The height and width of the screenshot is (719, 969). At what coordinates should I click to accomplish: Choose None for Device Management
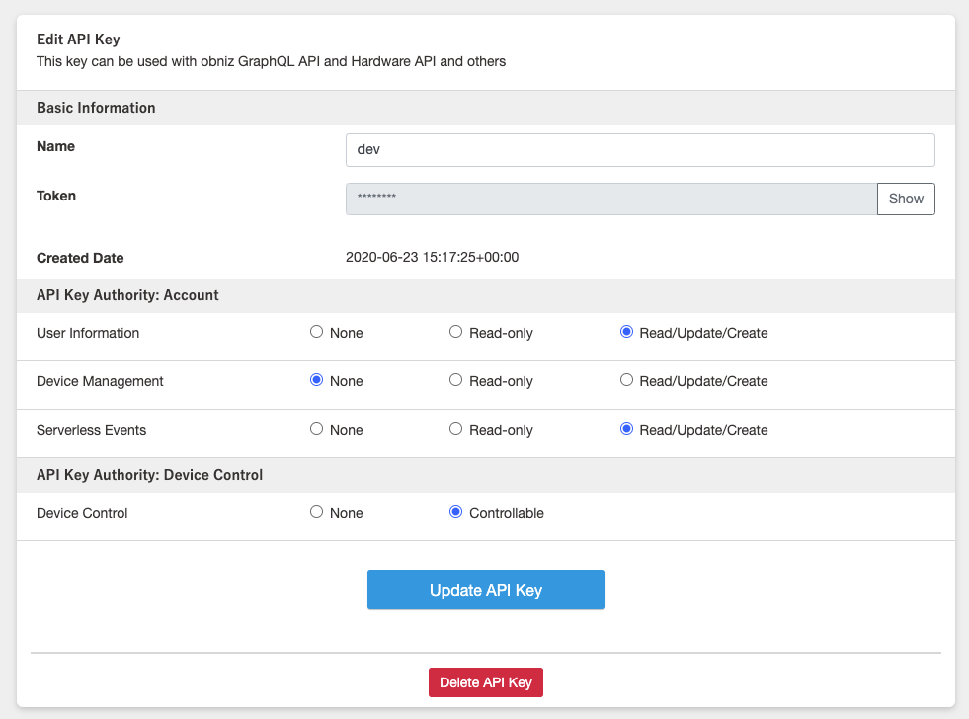(x=317, y=381)
